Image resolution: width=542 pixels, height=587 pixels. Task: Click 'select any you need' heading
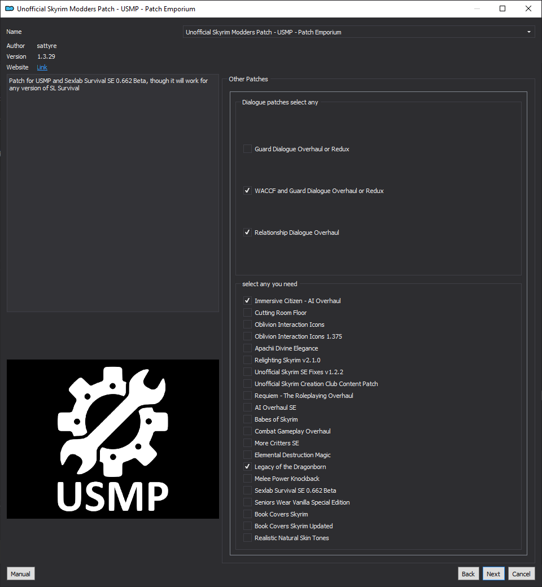tap(270, 284)
